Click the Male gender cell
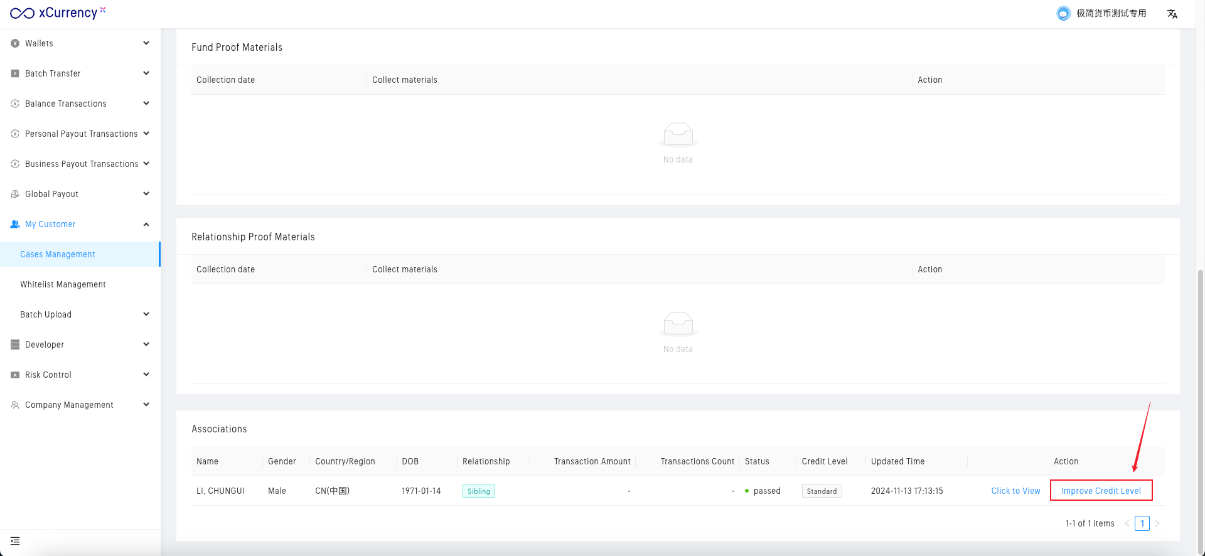The image size is (1205, 556). (x=277, y=491)
